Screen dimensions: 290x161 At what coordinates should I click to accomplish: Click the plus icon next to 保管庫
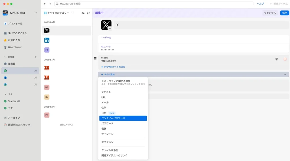36,57
